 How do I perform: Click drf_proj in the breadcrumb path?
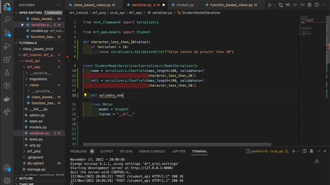[x=98, y=13]
